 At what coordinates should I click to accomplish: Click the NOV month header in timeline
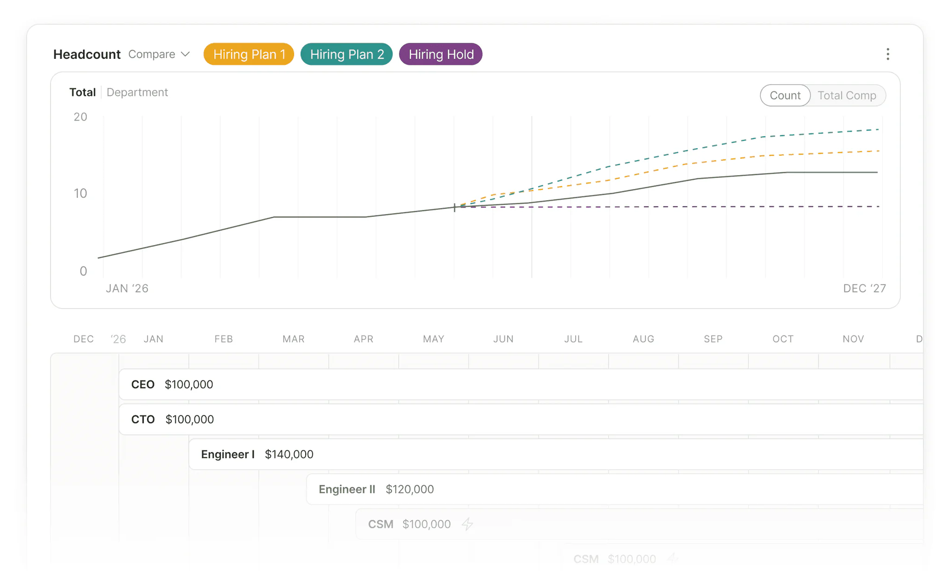point(853,339)
